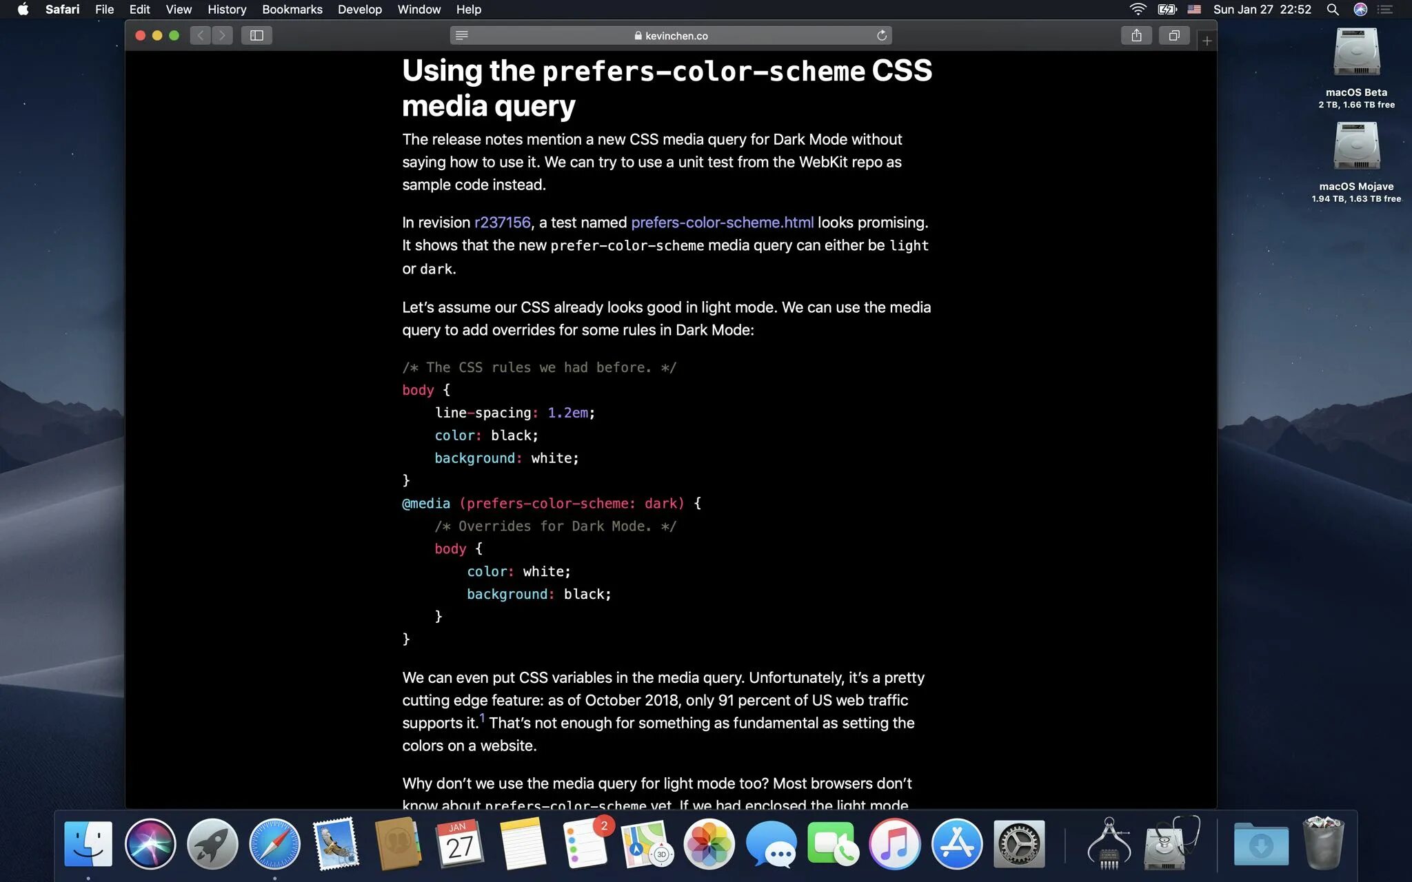Open the File menu
The width and height of the screenshot is (1412, 882).
(x=104, y=9)
